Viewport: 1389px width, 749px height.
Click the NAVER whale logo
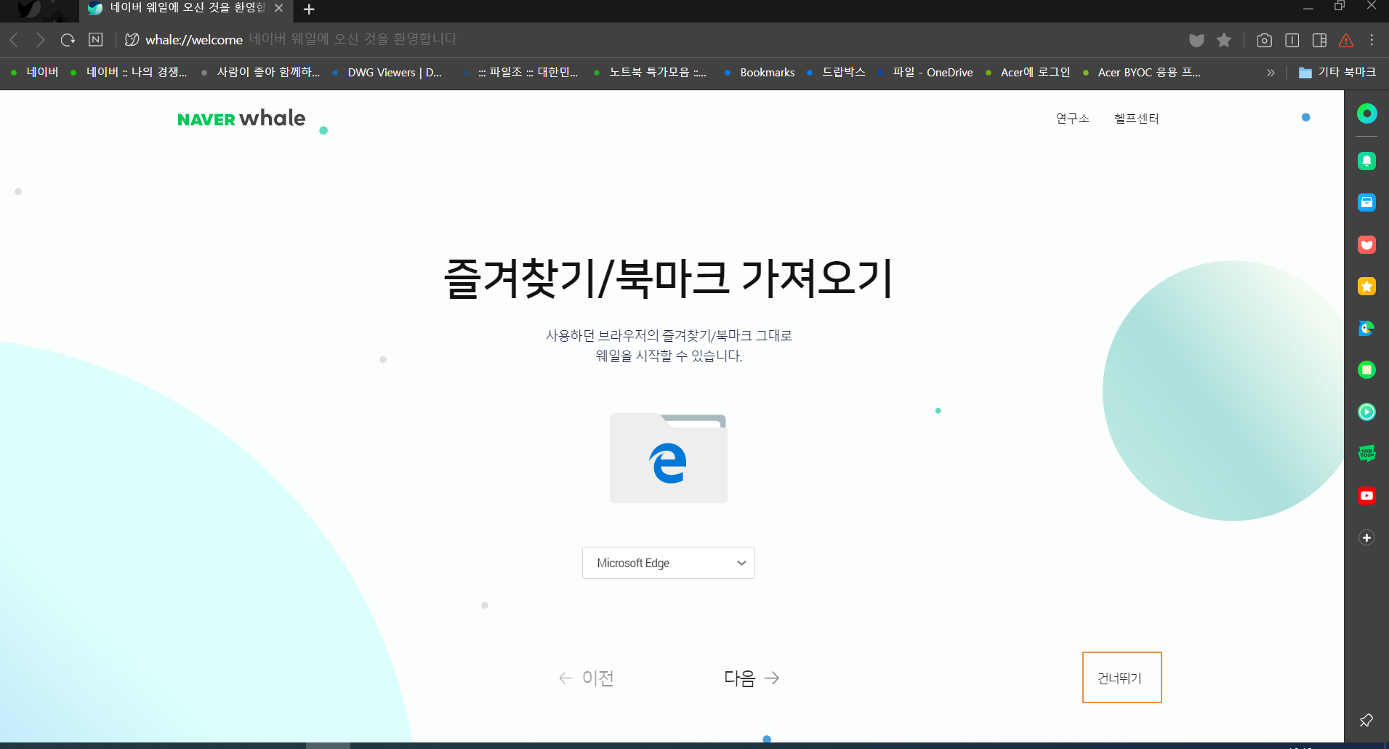coord(241,119)
